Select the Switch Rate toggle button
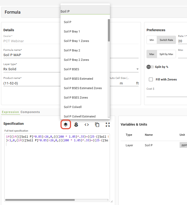The width and height of the screenshot is (187, 205). [166, 40]
